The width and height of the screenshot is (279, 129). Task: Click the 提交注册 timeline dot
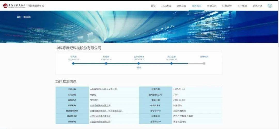(x=171, y=63)
